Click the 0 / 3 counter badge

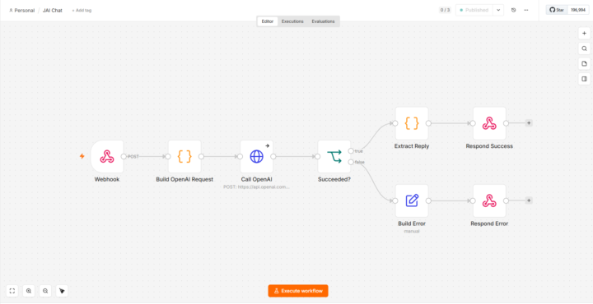tap(445, 10)
